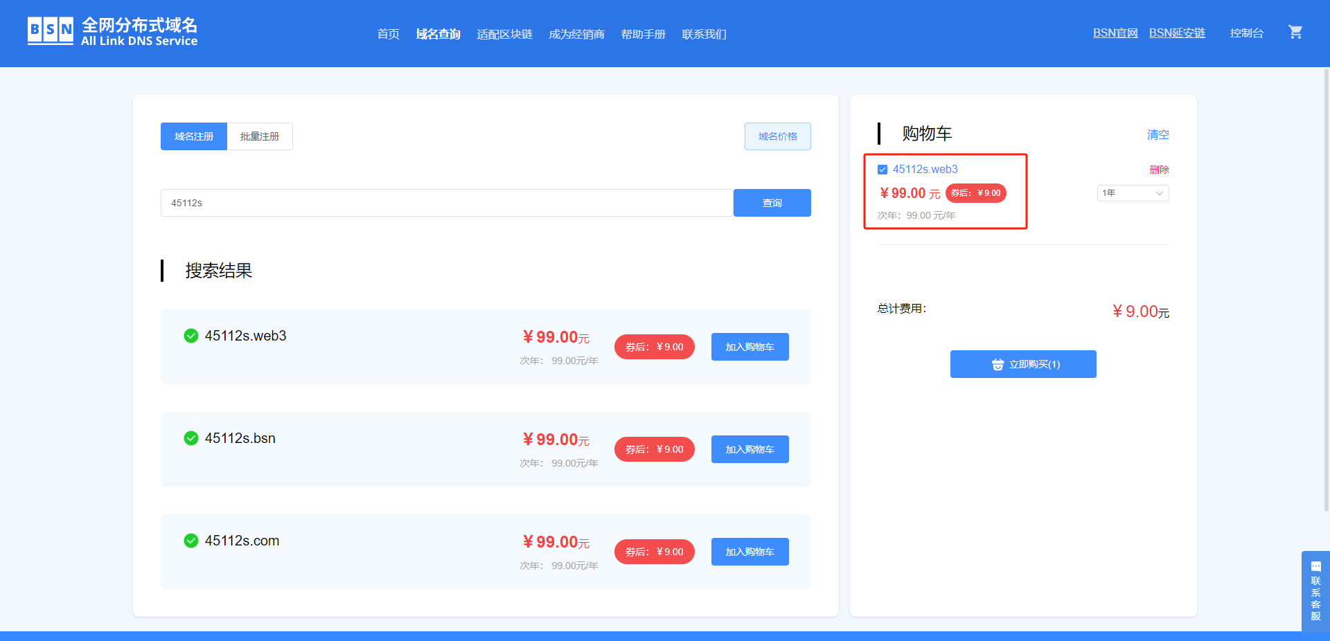This screenshot has width=1330, height=641.
Task: Click coupon badge in cart item
Action: pos(976,193)
